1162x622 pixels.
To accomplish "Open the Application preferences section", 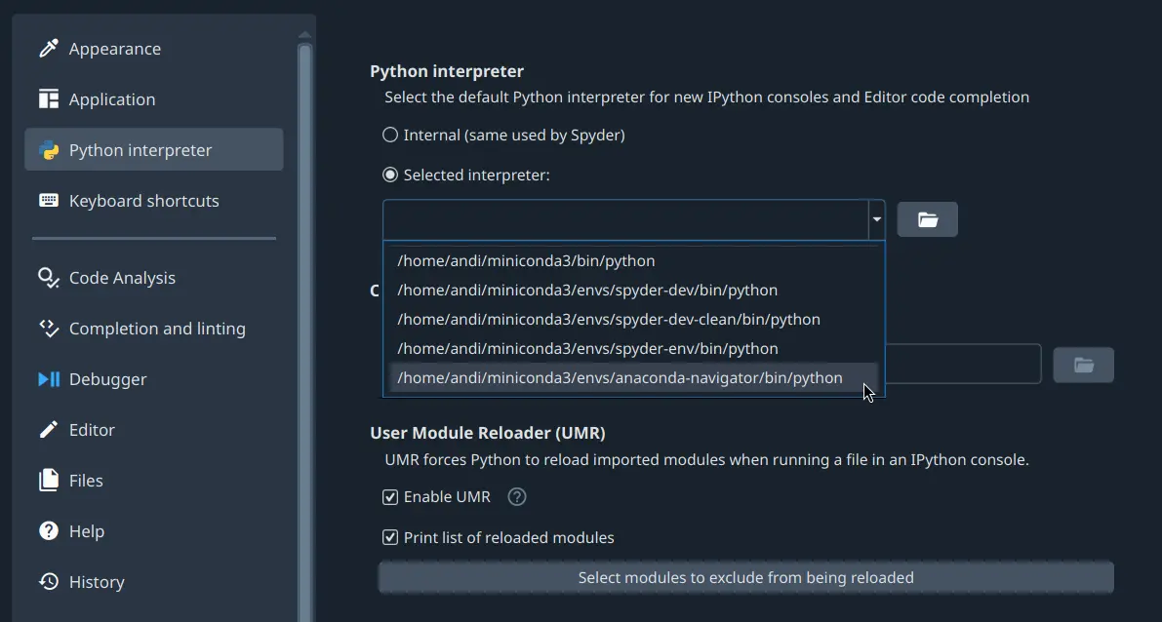I will (x=154, y=99).
